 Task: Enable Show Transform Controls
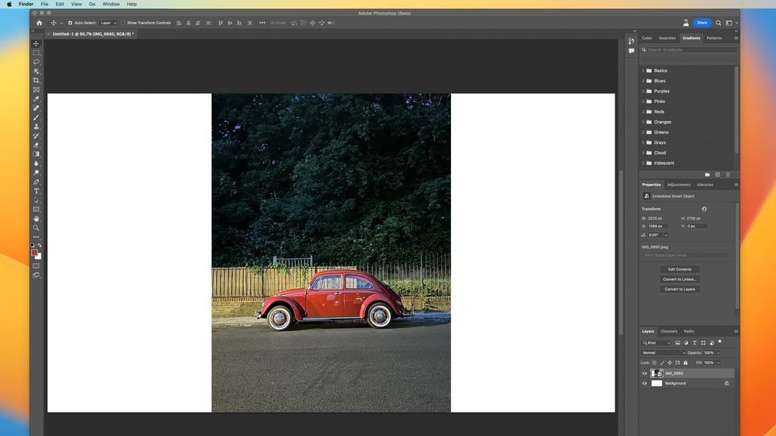pos(123,23)
